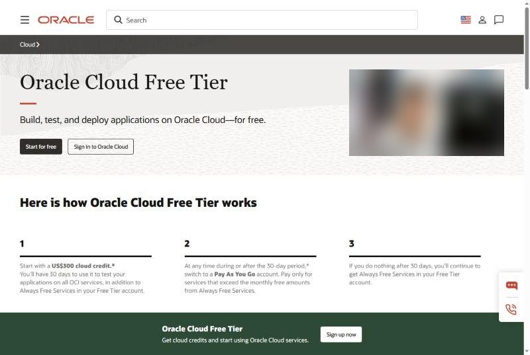Screen dimensions: 530x355
Task: Click the Sign up now button
Action: [x=341, y=335]
